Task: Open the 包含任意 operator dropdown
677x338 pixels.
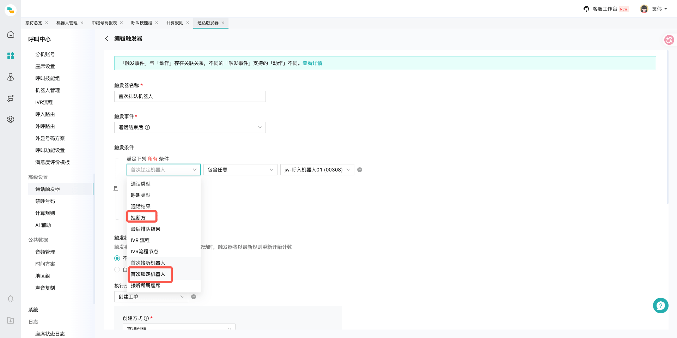Action: [x=240, y=170]
